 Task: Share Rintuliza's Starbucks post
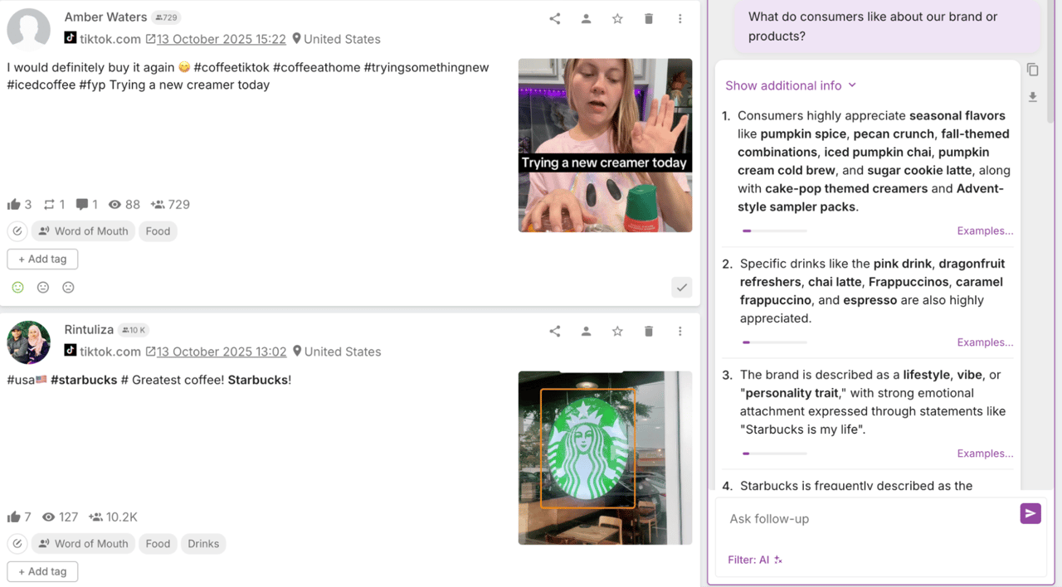click(x=554, y=332)
